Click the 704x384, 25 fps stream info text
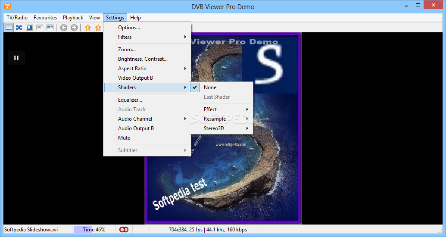This screenshot has height=237, width=446. tap(208, 229)
